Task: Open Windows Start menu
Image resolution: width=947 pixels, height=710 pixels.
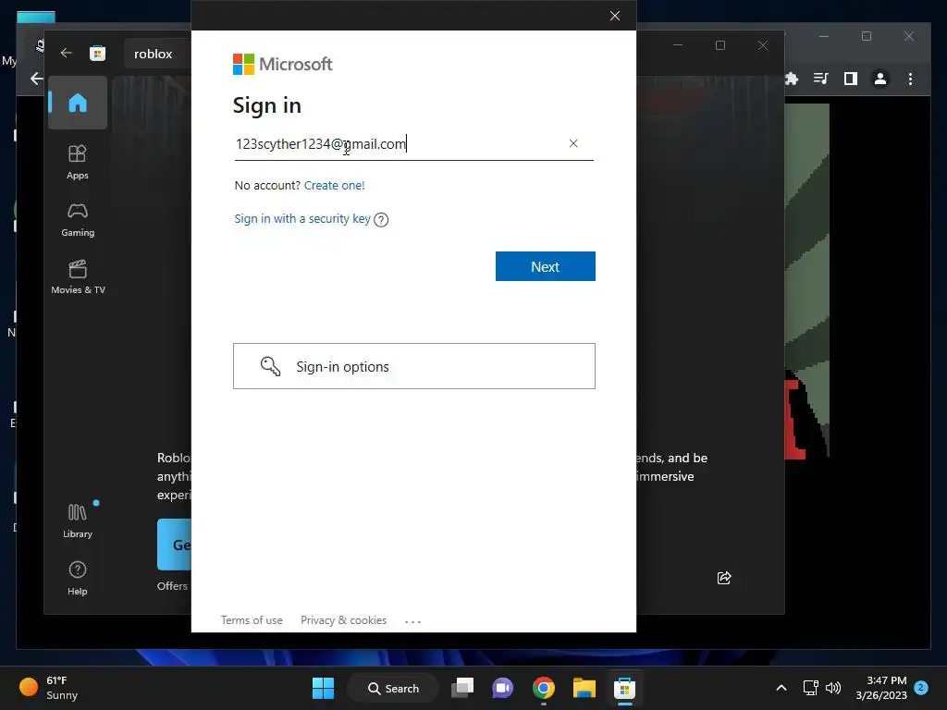Action: click(x=323, y=688)
